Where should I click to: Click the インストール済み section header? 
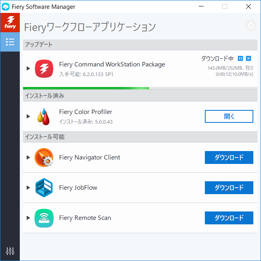[x=140, y=96]
